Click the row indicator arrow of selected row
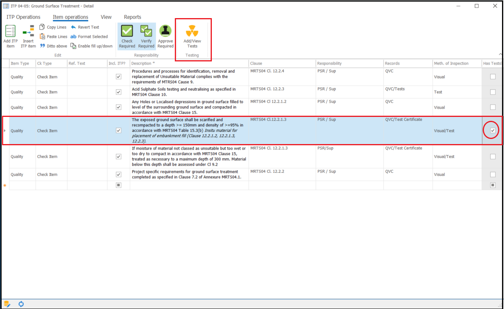This screenshot has width=504, height=309. 5,131
